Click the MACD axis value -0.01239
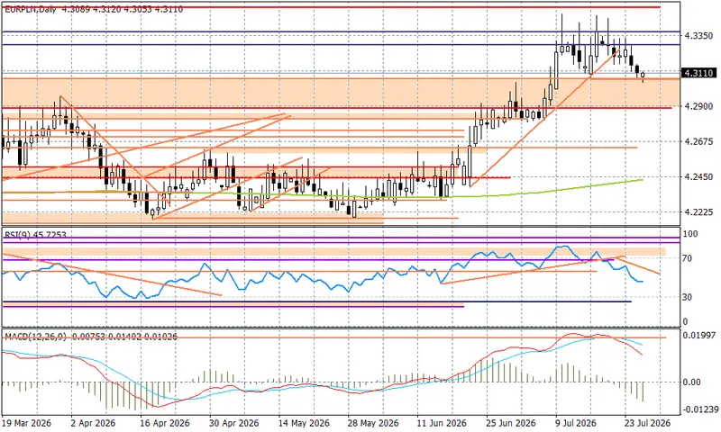 (x=699, y=409)
